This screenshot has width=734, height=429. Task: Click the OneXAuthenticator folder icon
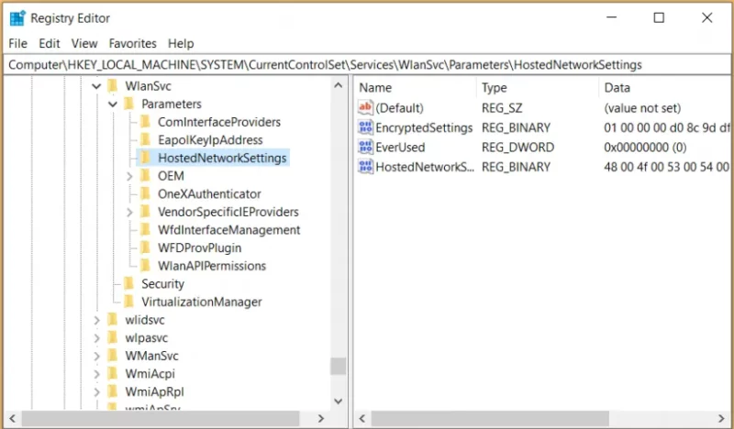pos(145,193)
